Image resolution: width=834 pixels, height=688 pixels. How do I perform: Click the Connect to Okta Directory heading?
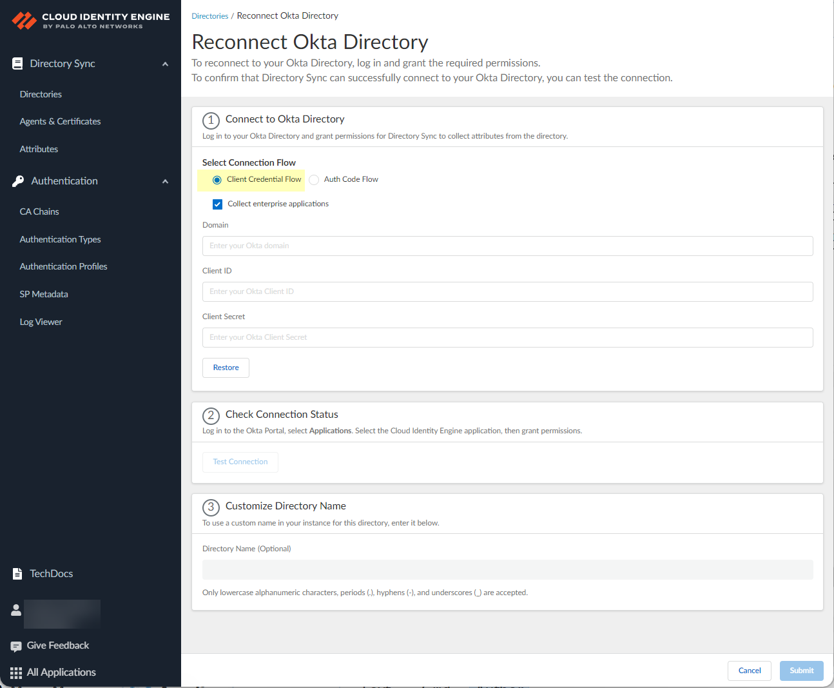285,119
